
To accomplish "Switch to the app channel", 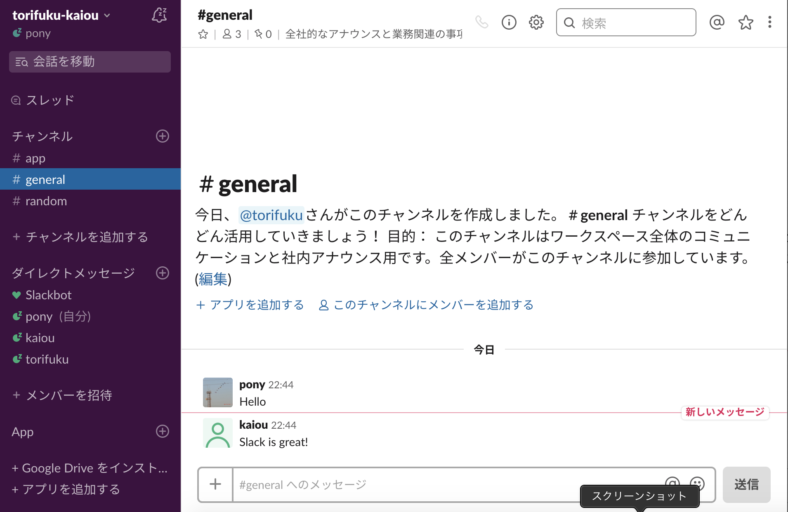I will pyautogui.click(x=90, y=158).
